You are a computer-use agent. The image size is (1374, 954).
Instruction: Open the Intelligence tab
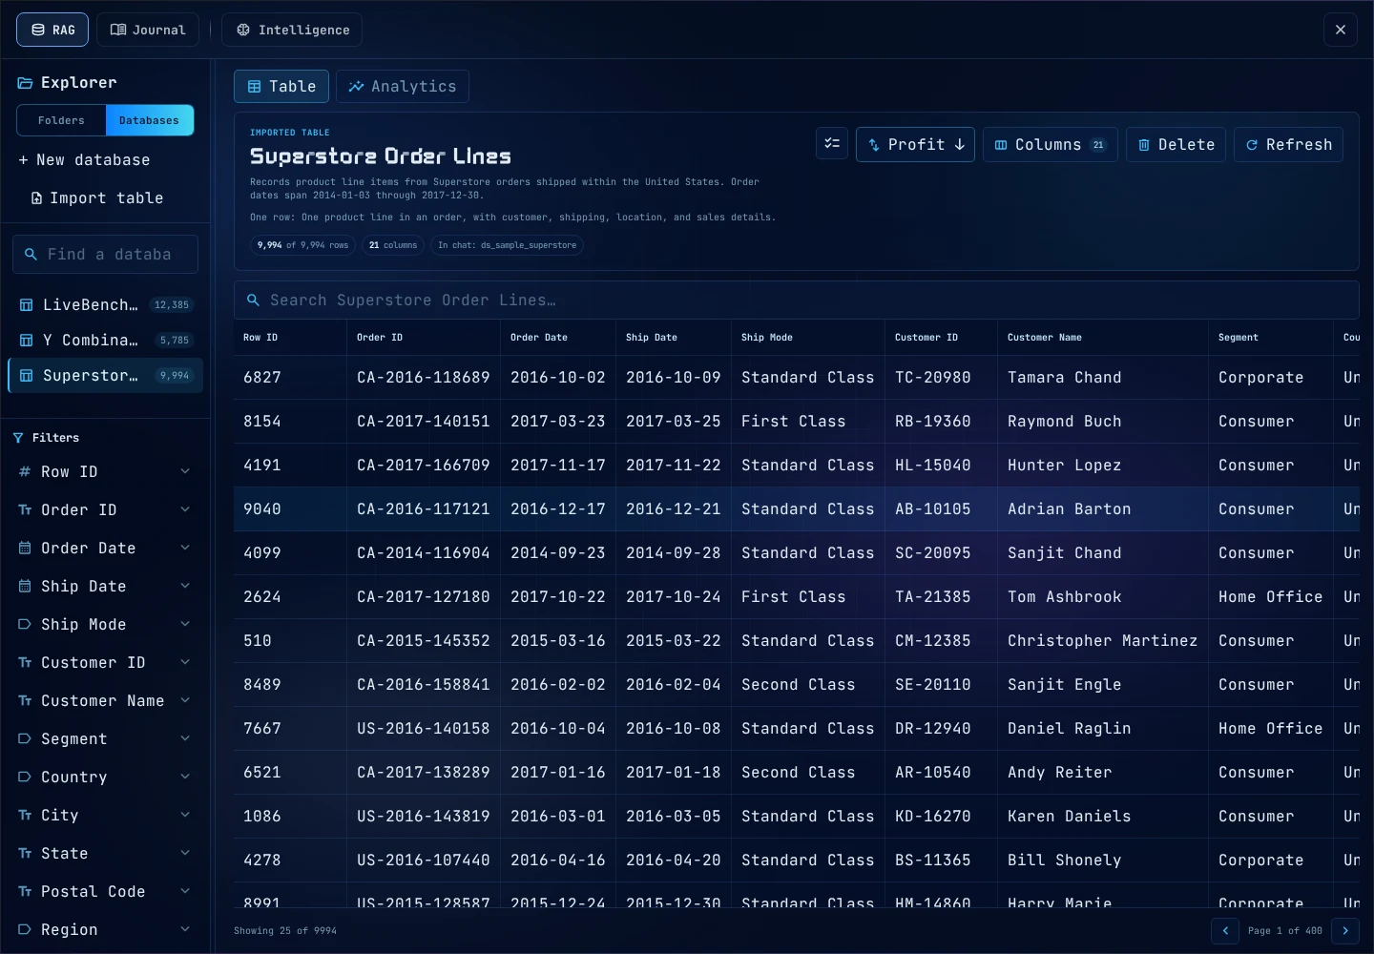(292, 30)
